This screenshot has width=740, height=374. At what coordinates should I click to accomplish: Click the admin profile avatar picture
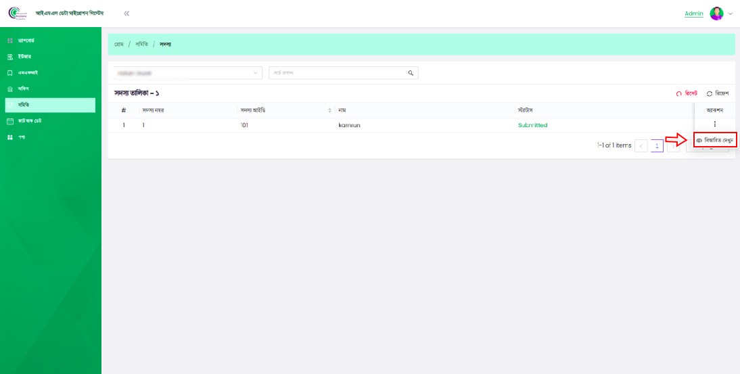(716, 14)
